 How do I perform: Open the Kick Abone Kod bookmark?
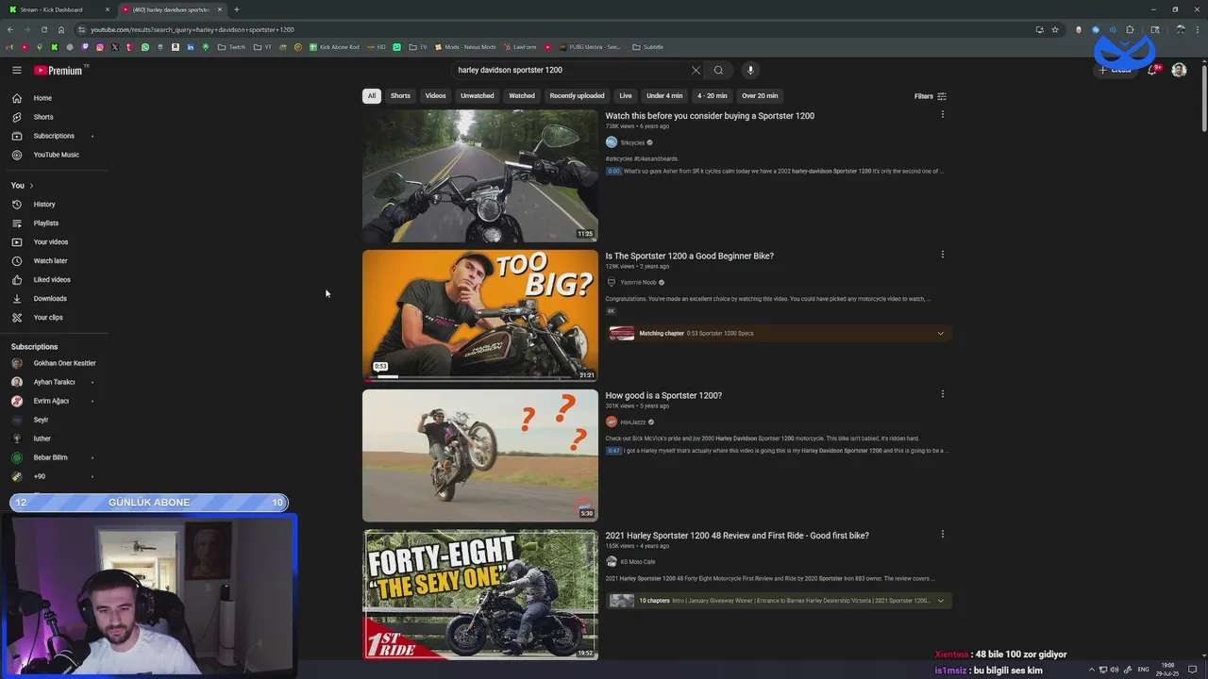coord(334,47)
